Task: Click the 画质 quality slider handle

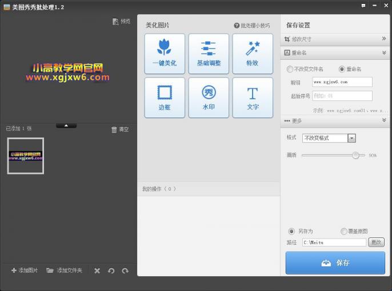Action: 356,155
